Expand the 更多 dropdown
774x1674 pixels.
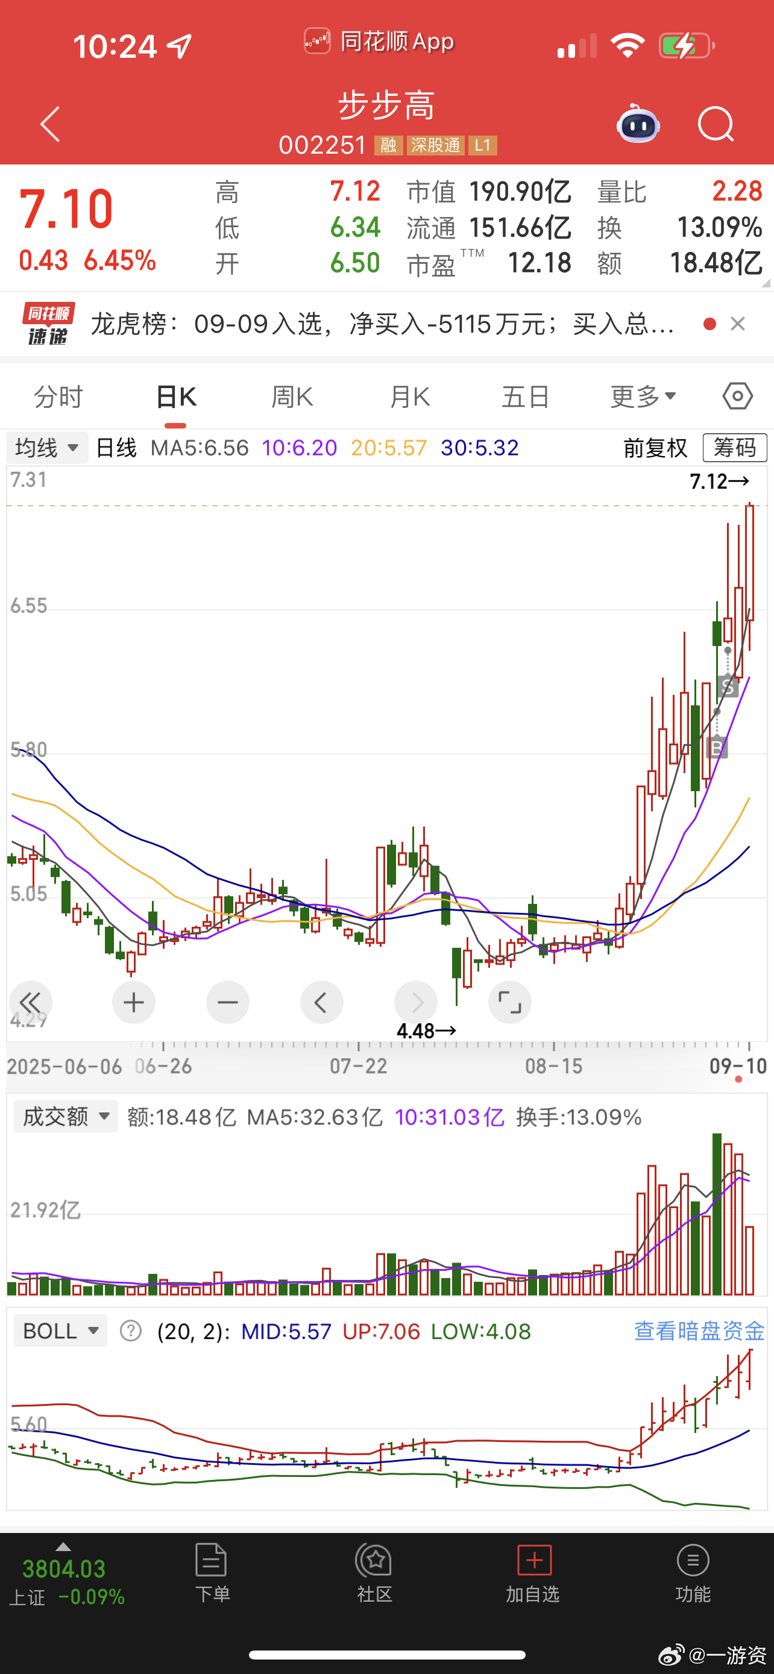[x=643, y=397]
